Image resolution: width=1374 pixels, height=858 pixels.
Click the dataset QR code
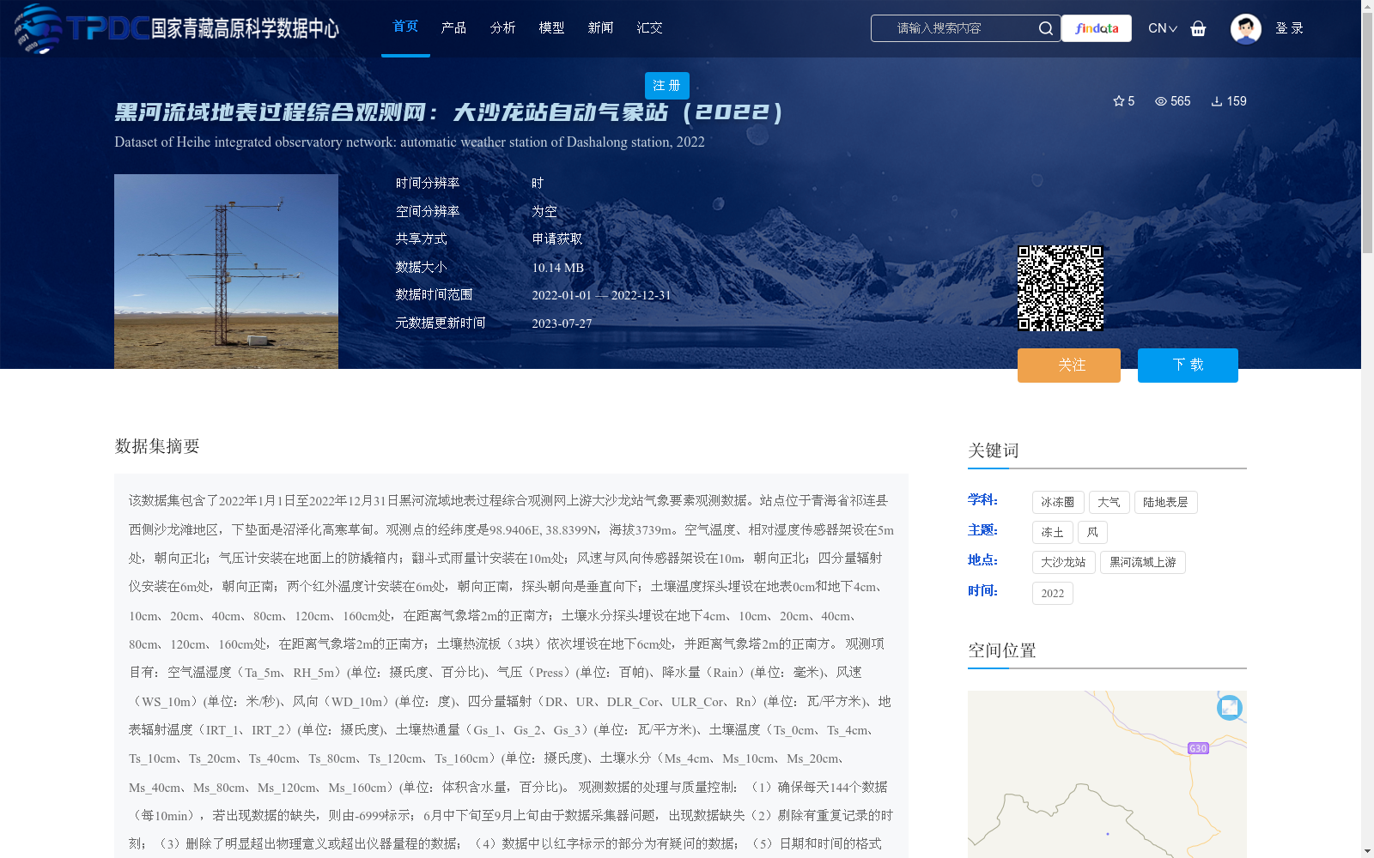1061,288
